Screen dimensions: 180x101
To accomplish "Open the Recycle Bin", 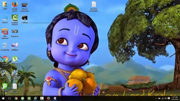I will click(x=5, y=47).
